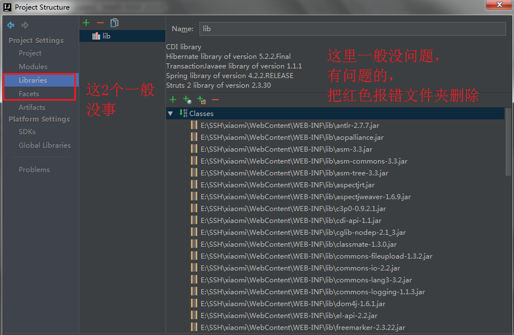Select the commons-fileupload-1.3.2.jar entry
Screen dimensions: 514x335
316,256
